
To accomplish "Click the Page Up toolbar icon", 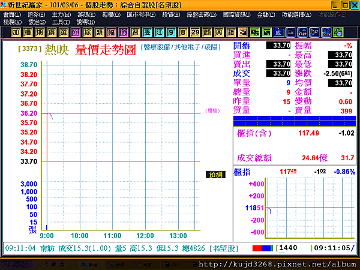I will coord(302,32).
